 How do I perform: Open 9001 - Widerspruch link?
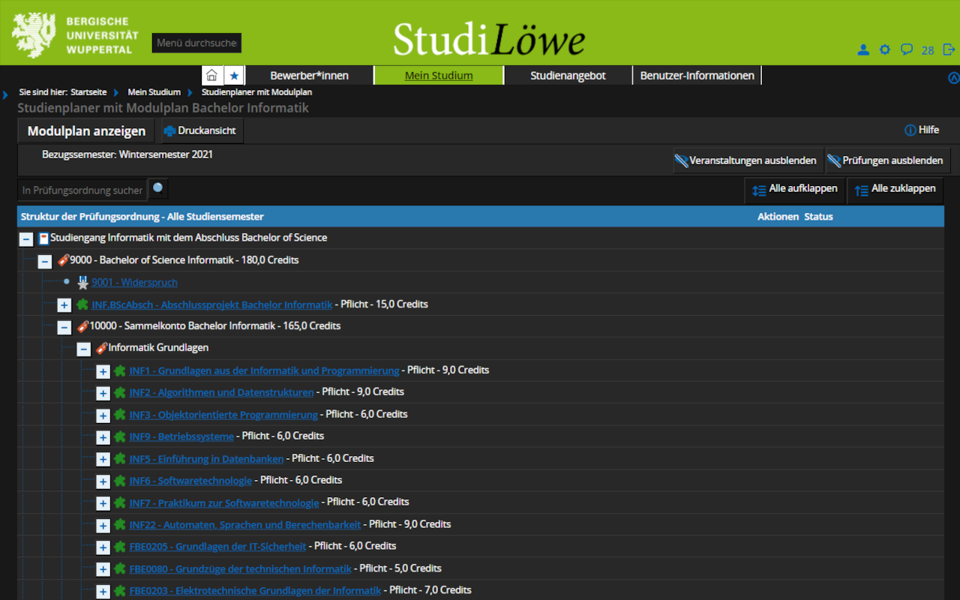[x=135, y=283]
